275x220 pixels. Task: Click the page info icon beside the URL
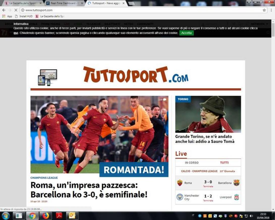23,10
